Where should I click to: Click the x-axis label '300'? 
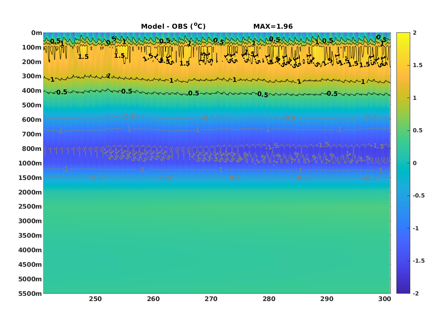(x=385, y=299)
